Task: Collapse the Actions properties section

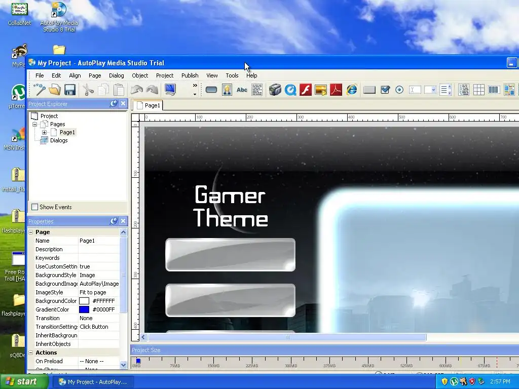Action: pyautogui.click(x=31, y=353)
